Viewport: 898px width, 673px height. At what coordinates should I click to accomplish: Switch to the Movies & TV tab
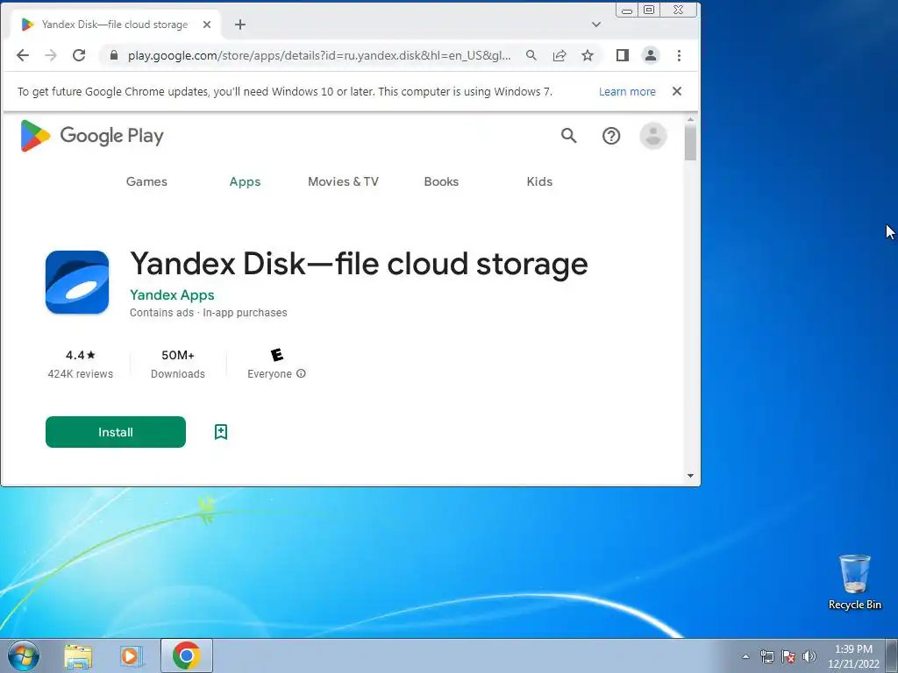[343, 181]
